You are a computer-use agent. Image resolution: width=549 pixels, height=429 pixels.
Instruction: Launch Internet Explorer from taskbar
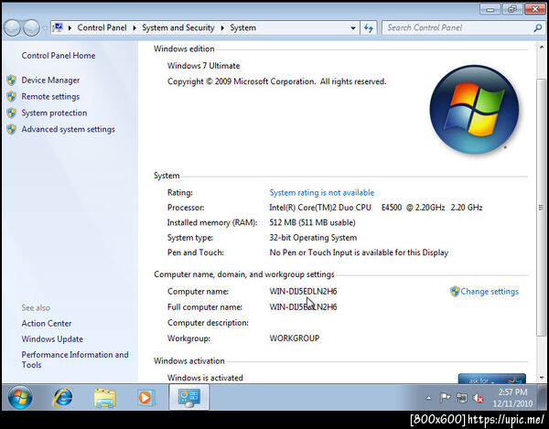pos(62,397)
